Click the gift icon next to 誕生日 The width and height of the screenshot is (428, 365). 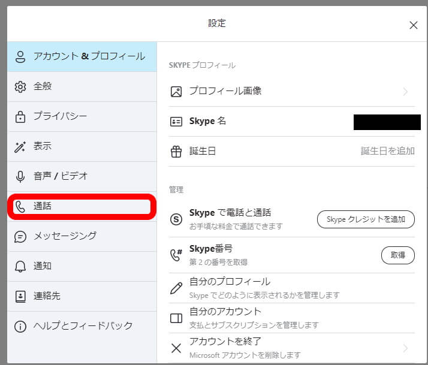(176, 152)
